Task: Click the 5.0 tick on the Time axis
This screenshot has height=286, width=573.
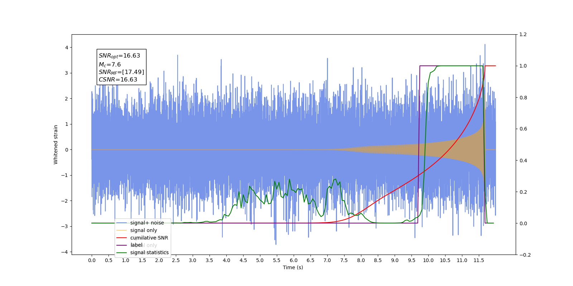Action: click(260, 260)
